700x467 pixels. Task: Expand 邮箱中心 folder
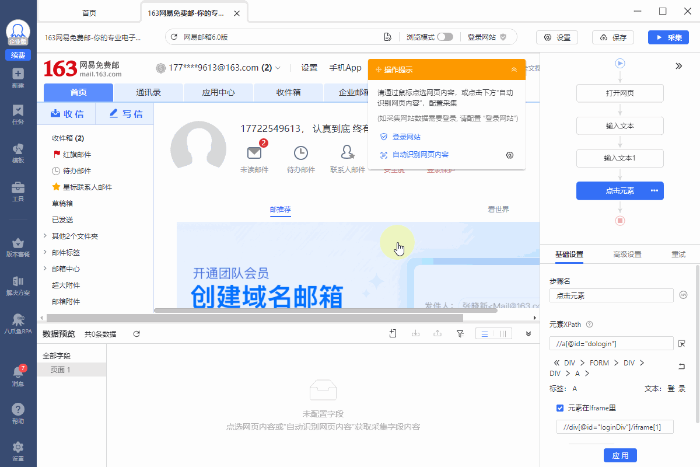tap(45, 269)
